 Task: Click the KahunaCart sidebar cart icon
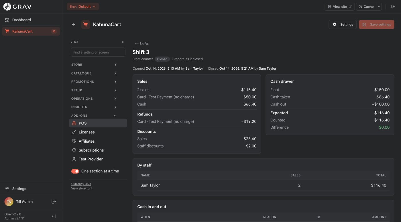tap(7, 31)
